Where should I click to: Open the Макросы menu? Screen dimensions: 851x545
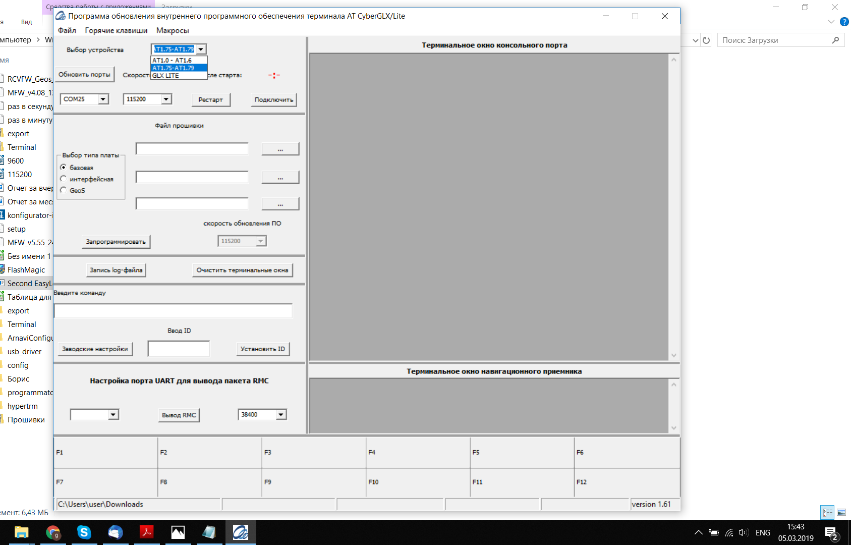173,30
